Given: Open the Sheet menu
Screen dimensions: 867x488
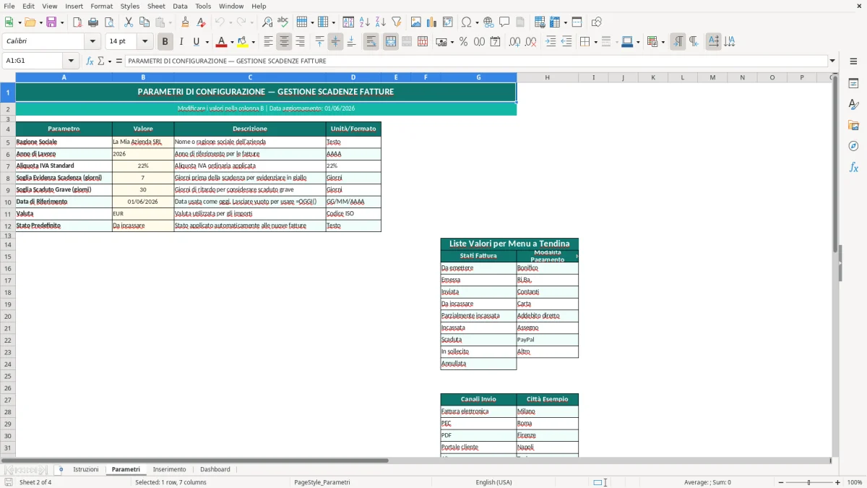Looking at the screenshot, I should click(156, 6).
